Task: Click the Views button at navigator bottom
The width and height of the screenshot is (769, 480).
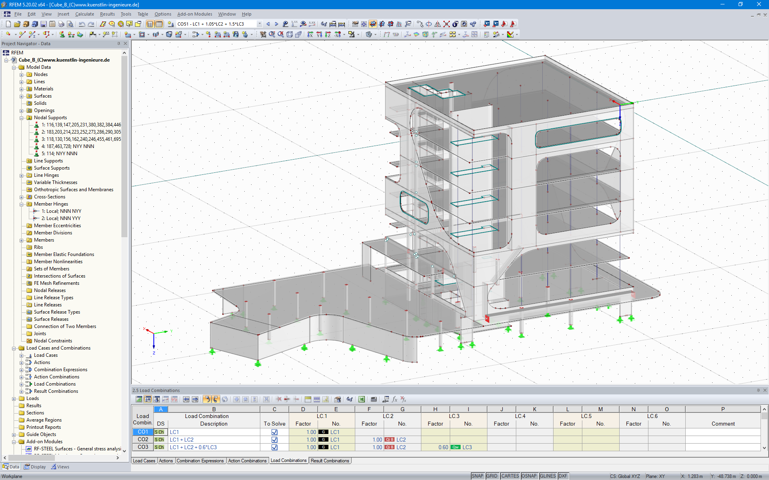Action: [60, 466]
